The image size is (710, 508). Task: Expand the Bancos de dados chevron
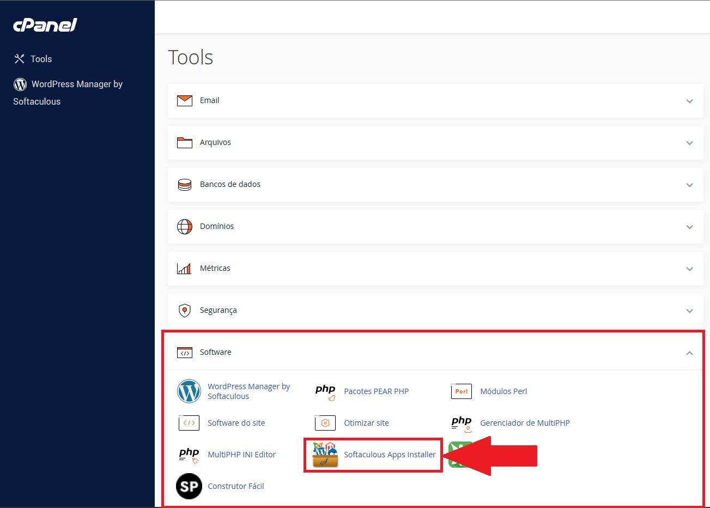pyautogui.click(x=689, y=185)
